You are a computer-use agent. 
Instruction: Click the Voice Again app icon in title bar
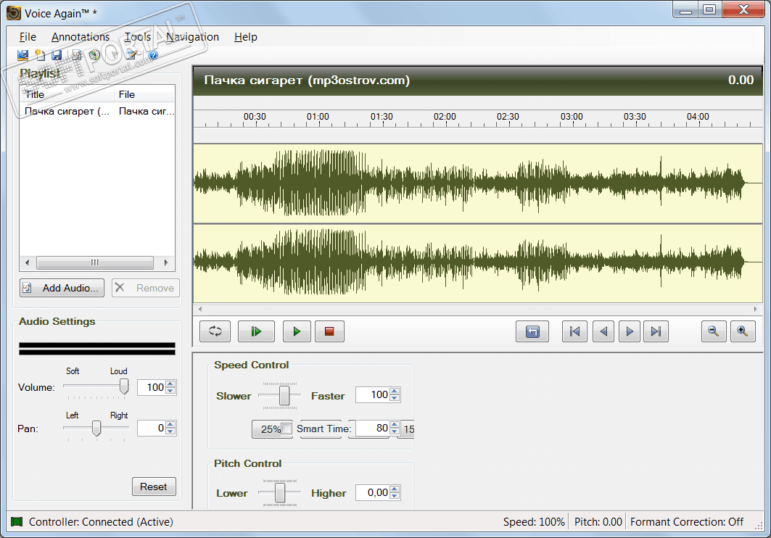click(14, 13)
